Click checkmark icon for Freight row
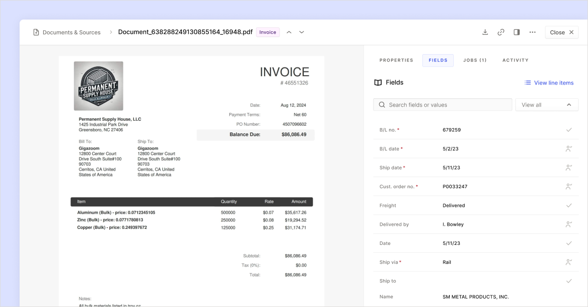This screenshot has height=307, width=588. (x=569, y=205)
